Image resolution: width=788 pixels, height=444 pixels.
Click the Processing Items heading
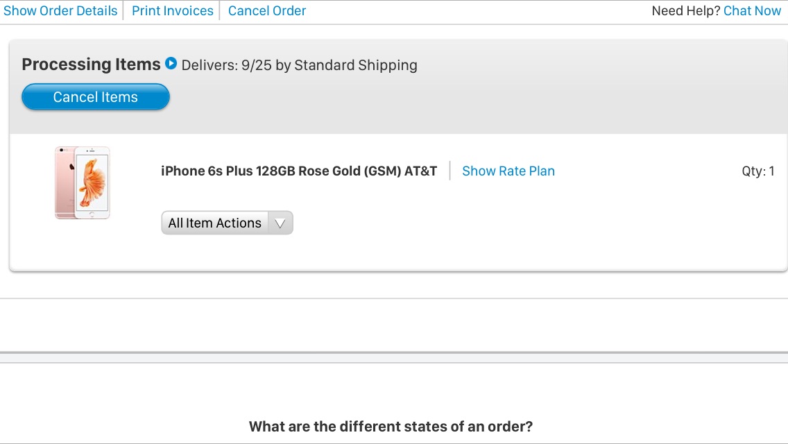point(91,65)
